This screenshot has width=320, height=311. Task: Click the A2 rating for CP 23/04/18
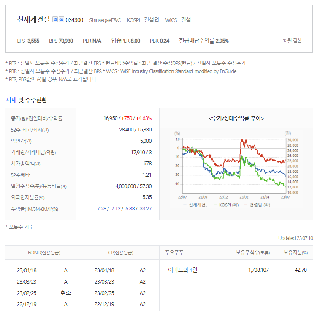click(x=142, y=270)
